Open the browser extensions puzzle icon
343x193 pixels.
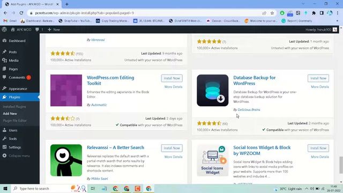[x=314, y=13]
